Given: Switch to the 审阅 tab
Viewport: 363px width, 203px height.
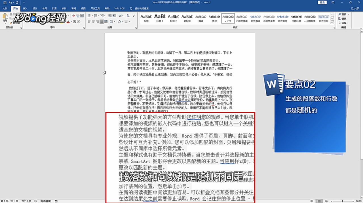Looking at the screenshot, I should (x=73, y=8).
